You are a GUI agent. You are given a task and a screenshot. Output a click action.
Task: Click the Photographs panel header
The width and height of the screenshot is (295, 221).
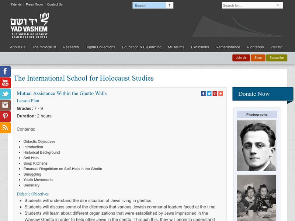[257, 115]
